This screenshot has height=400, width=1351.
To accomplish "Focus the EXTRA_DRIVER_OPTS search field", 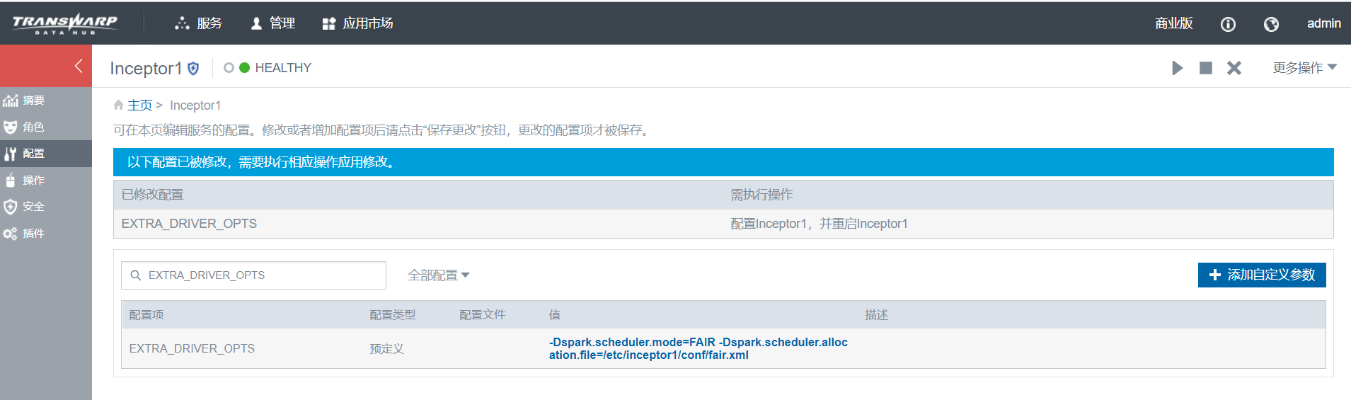I will tap(253, 275).
